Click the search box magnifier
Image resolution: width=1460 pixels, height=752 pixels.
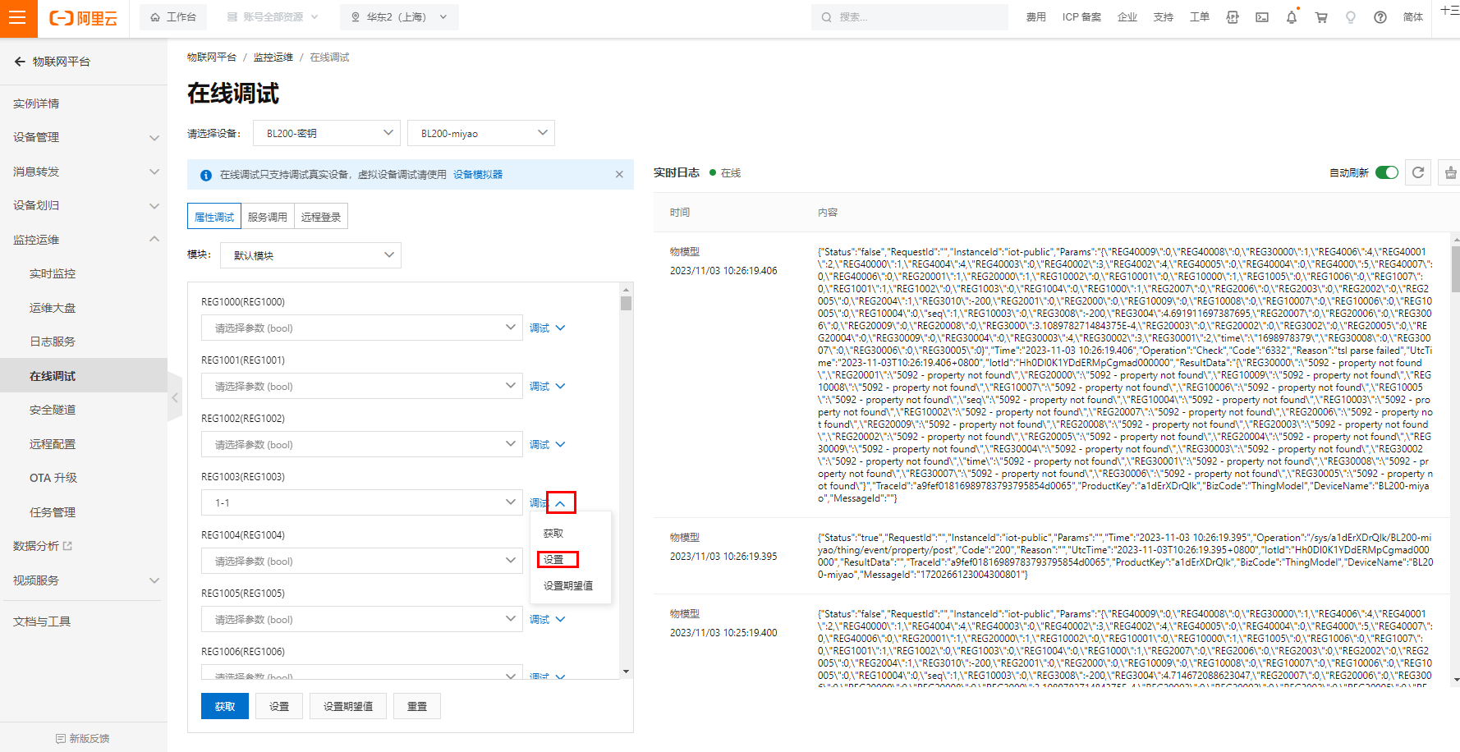(826, 17)
